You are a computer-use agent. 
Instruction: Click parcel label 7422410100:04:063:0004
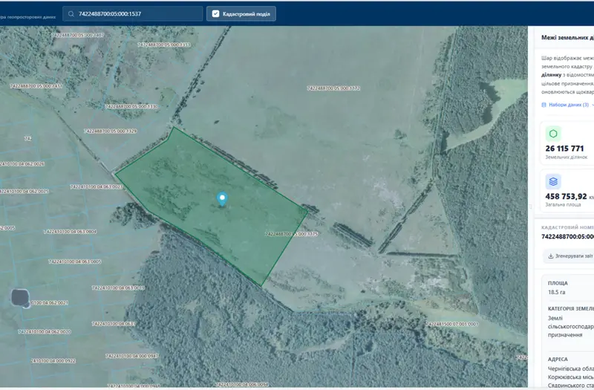point(70,232)
